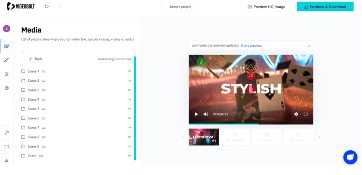Select the second No Preview thumbnail
The width and height of the screenshot is (362, 175).
267,137
